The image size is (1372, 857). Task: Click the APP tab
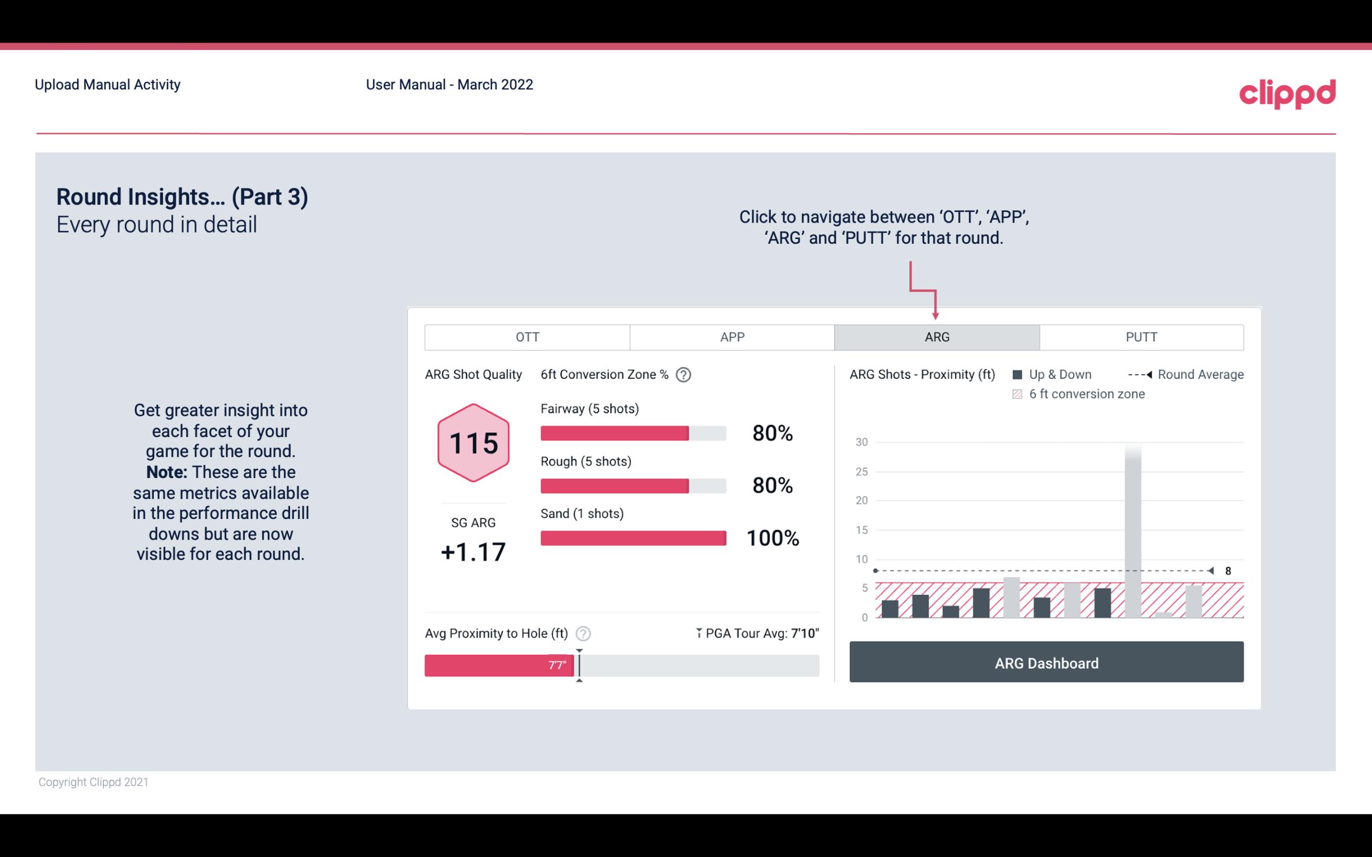click(733, 336)
